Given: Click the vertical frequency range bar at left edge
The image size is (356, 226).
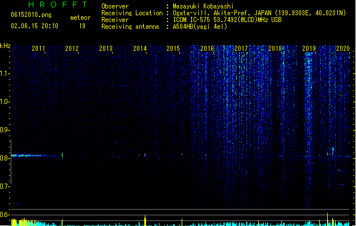Looking at the screenshot, I should click(x=11, y=162).
